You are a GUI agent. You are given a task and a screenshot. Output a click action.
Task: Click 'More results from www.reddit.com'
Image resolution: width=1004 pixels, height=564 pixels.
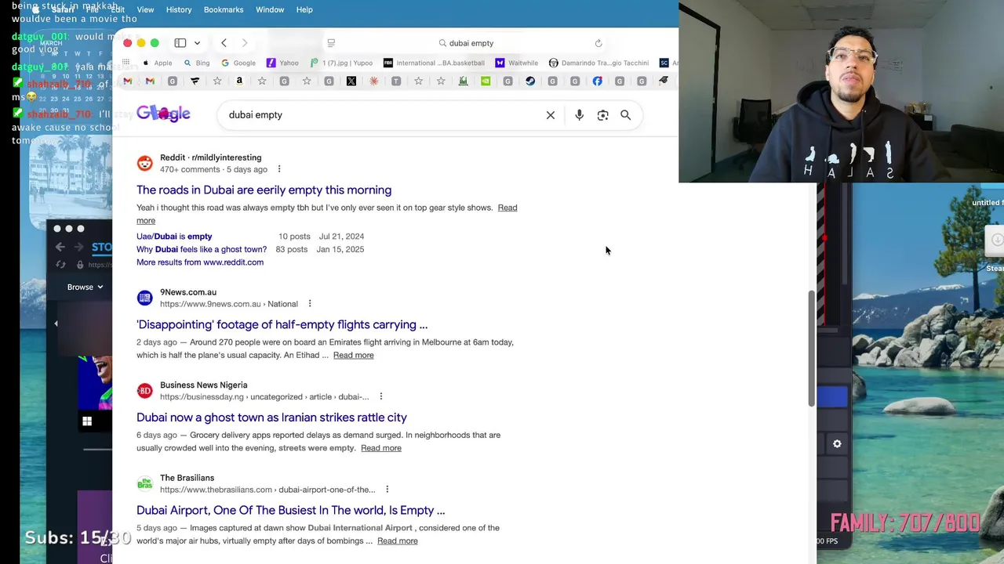[x=200, y=262]
